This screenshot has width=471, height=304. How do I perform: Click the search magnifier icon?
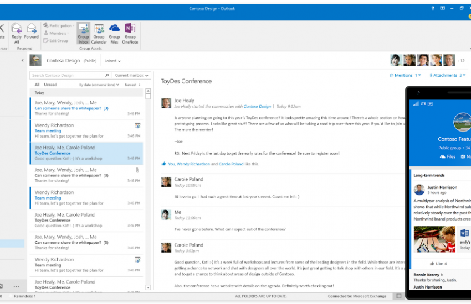point(107,75)
